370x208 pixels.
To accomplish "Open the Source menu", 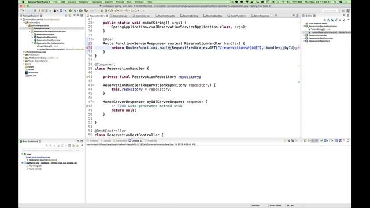I will 72,2.
